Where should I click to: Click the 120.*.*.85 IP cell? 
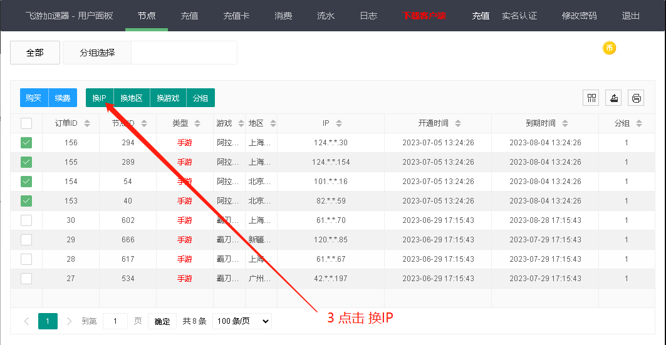click(330, 240)
